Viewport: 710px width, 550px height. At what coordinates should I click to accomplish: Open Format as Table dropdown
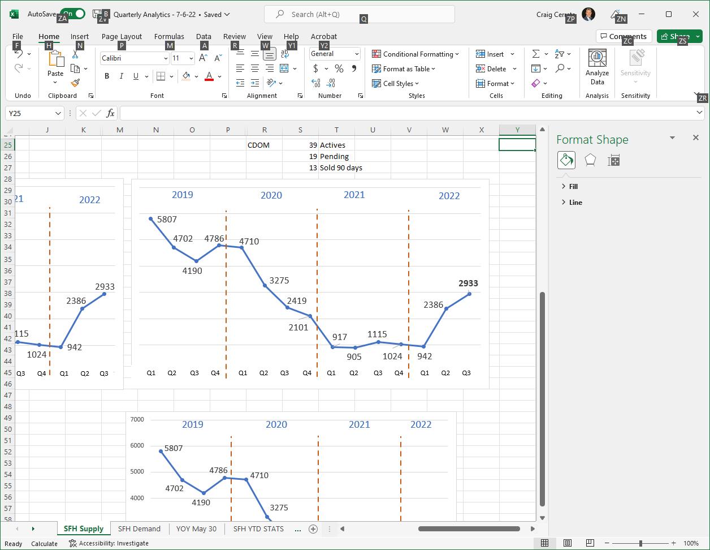(x=404, y=68)
